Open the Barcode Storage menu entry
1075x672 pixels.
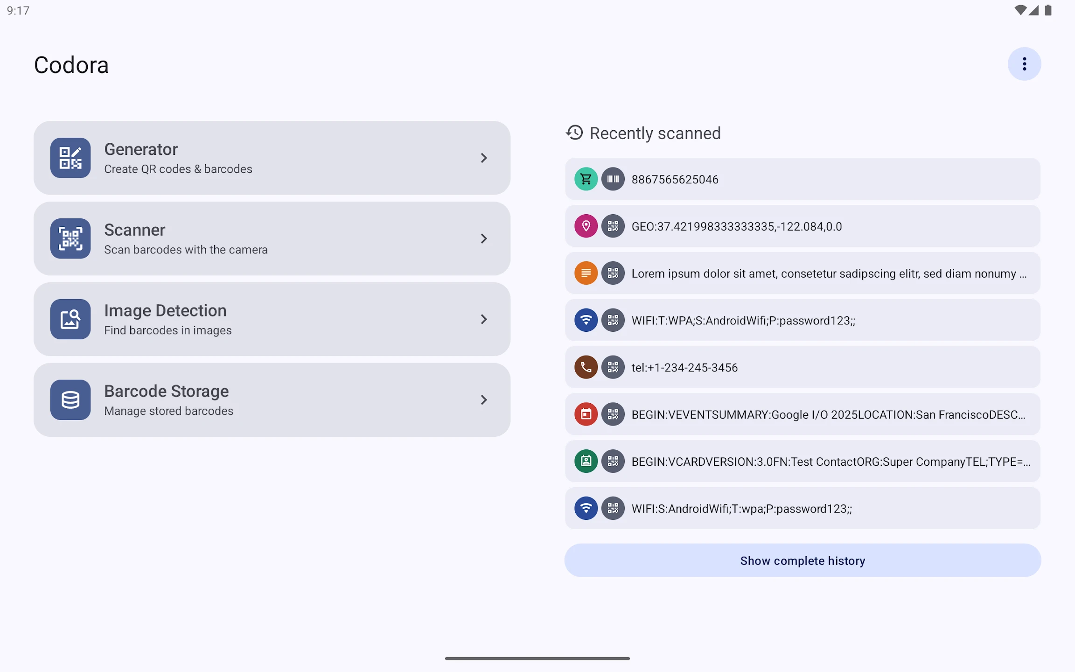pyautogui.click(x=272, y=400)
